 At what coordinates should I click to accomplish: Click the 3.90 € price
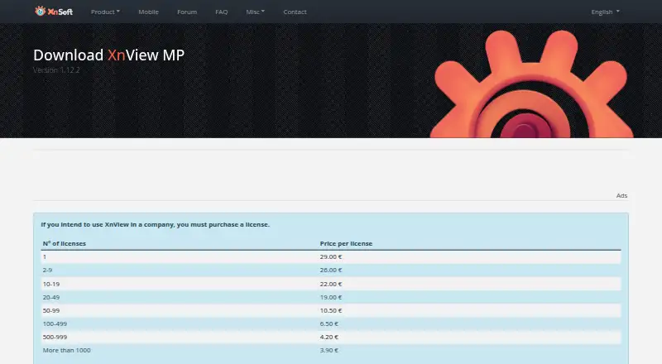[329, 350]
